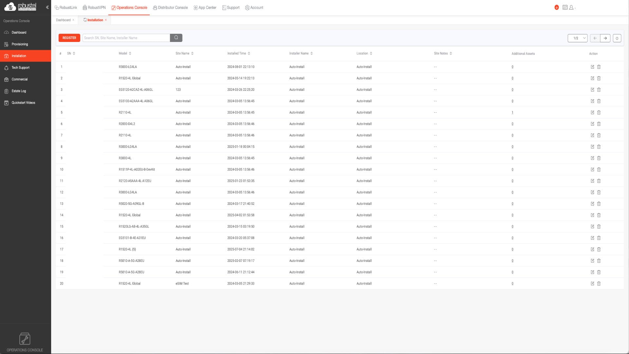Click the REGISTER button
This screenshot has height=354, width=629.
[x=69, y=38]
